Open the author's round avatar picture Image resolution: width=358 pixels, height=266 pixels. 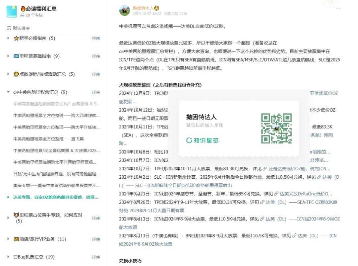click(x=124, y=11)
